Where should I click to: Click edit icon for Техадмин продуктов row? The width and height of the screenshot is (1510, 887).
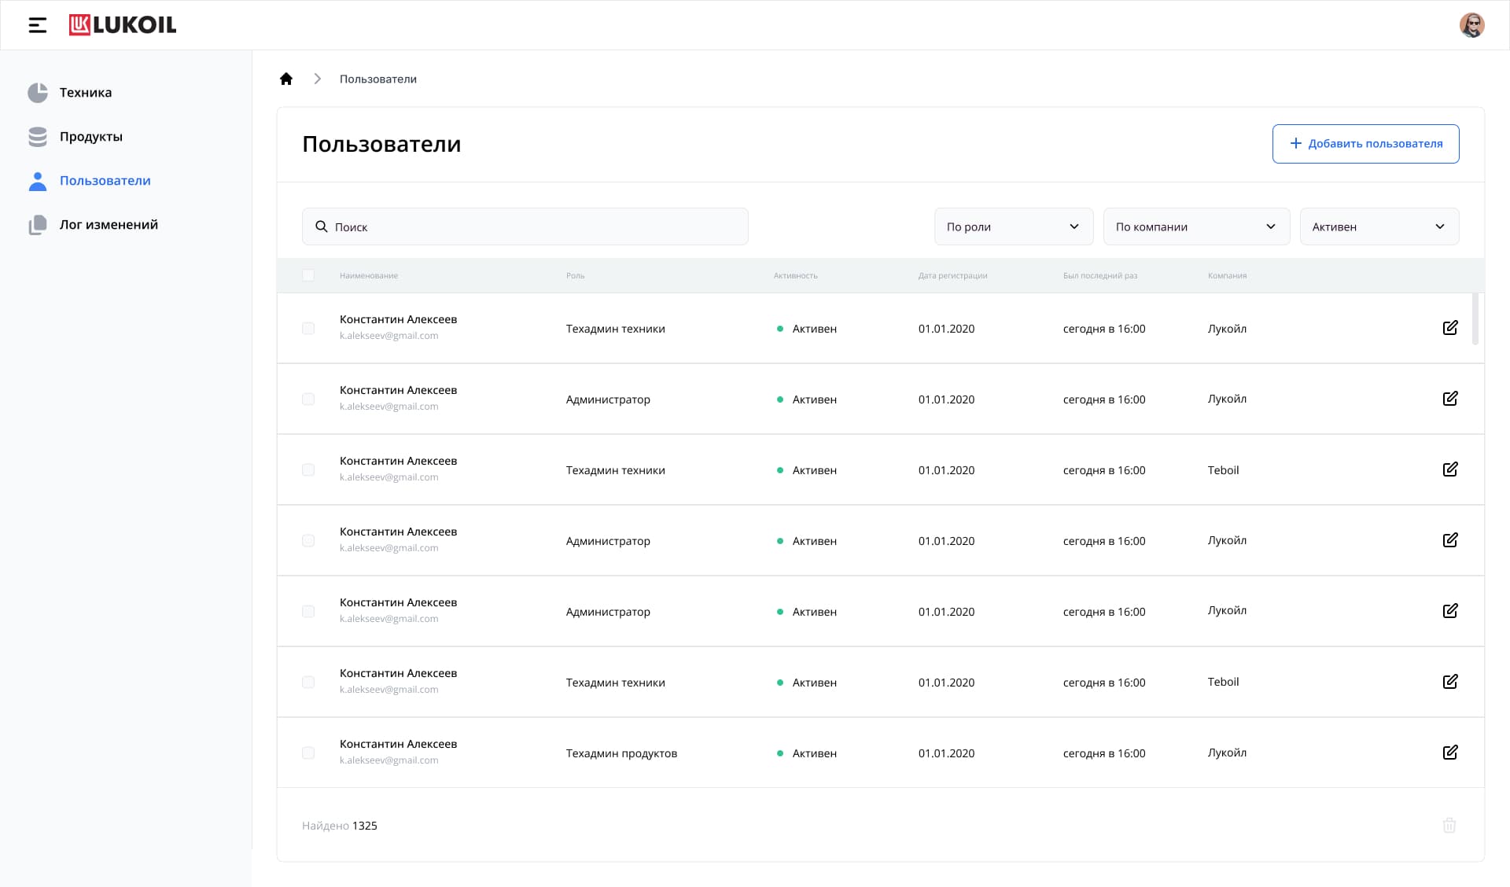(1450, 753)
